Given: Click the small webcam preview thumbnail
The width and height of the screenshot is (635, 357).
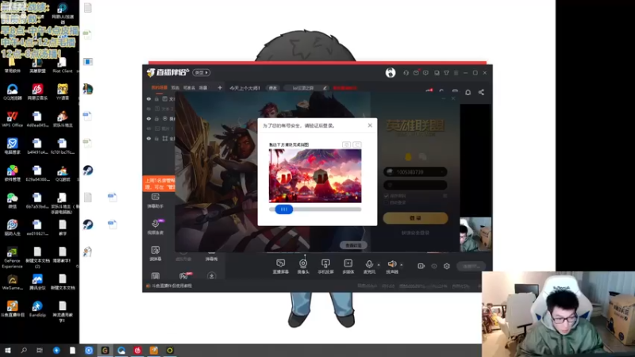Looking at the screenshot, I should click(475, 234).
